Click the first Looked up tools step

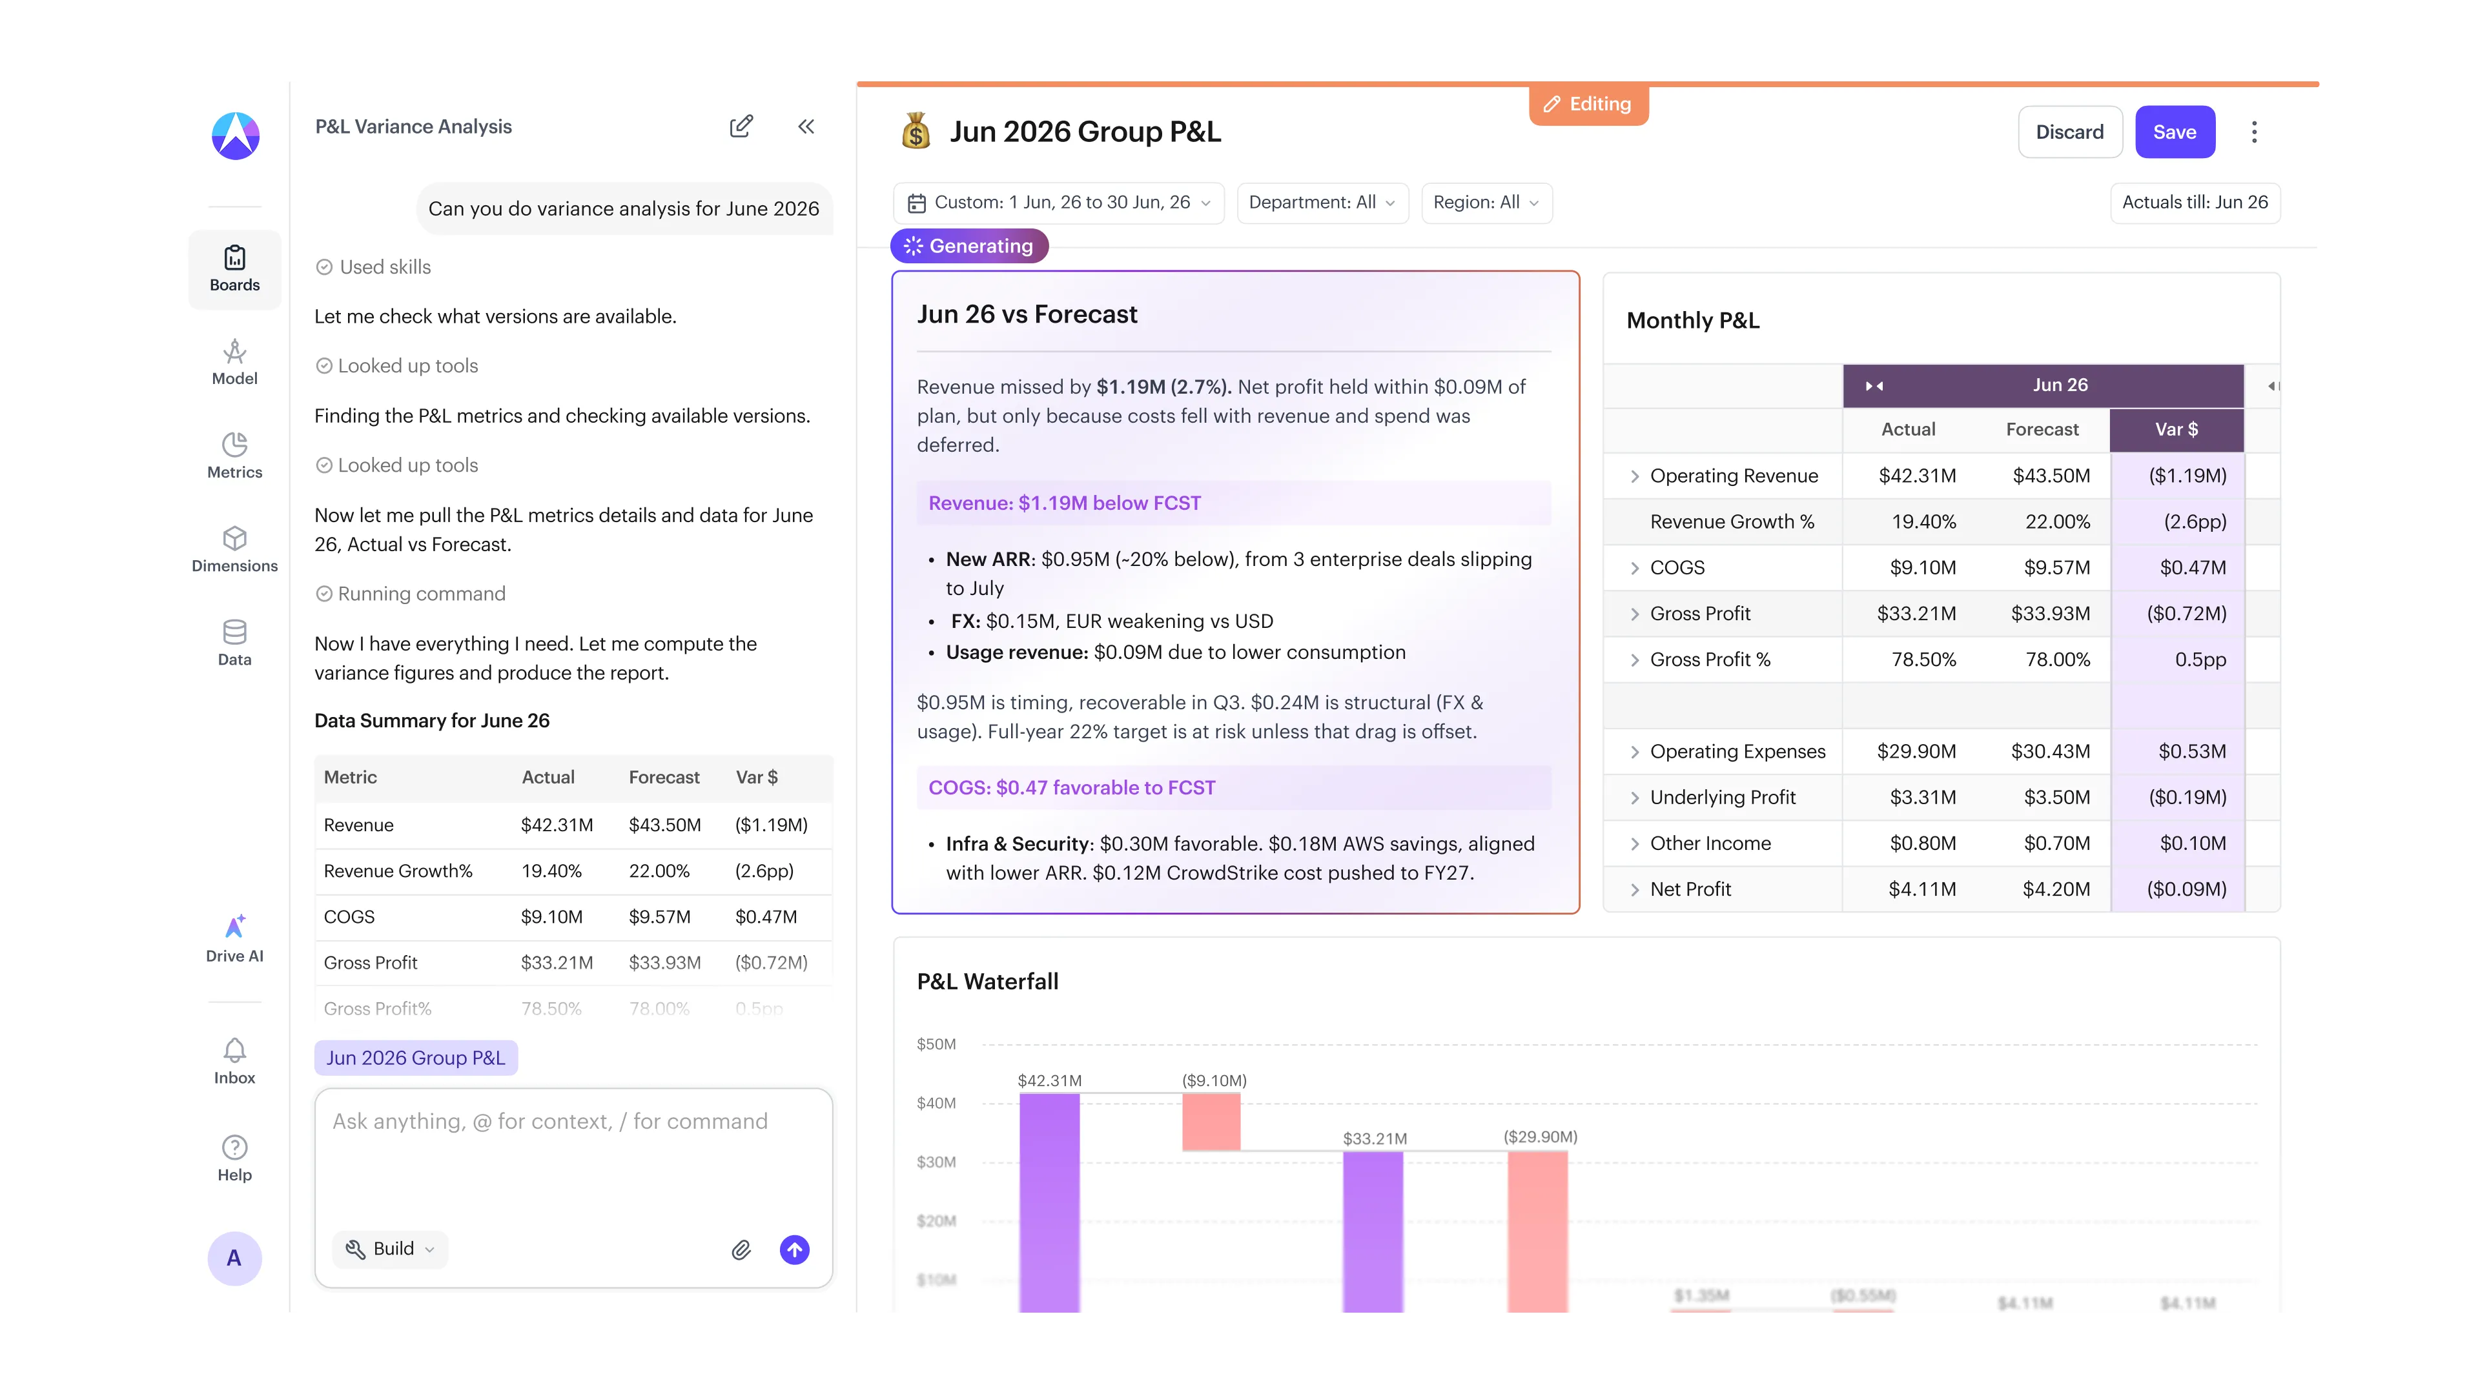[397, 366]
